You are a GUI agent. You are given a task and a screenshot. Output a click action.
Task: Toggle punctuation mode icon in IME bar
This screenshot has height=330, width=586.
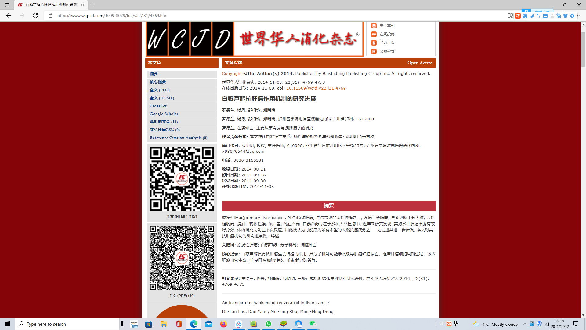click(538, 16)
